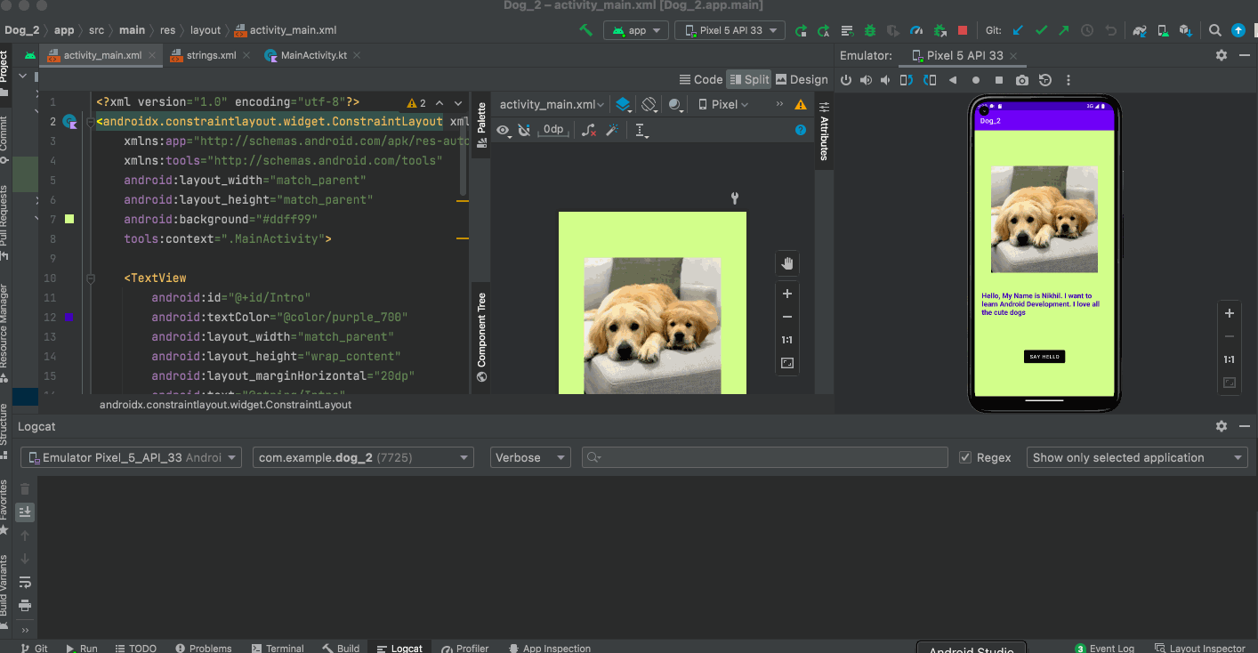Open the Profiler tool window tab
Image resolution: width=1258 pixels, height=653 pixels.
pyautogui.click(x=465, y=648)
